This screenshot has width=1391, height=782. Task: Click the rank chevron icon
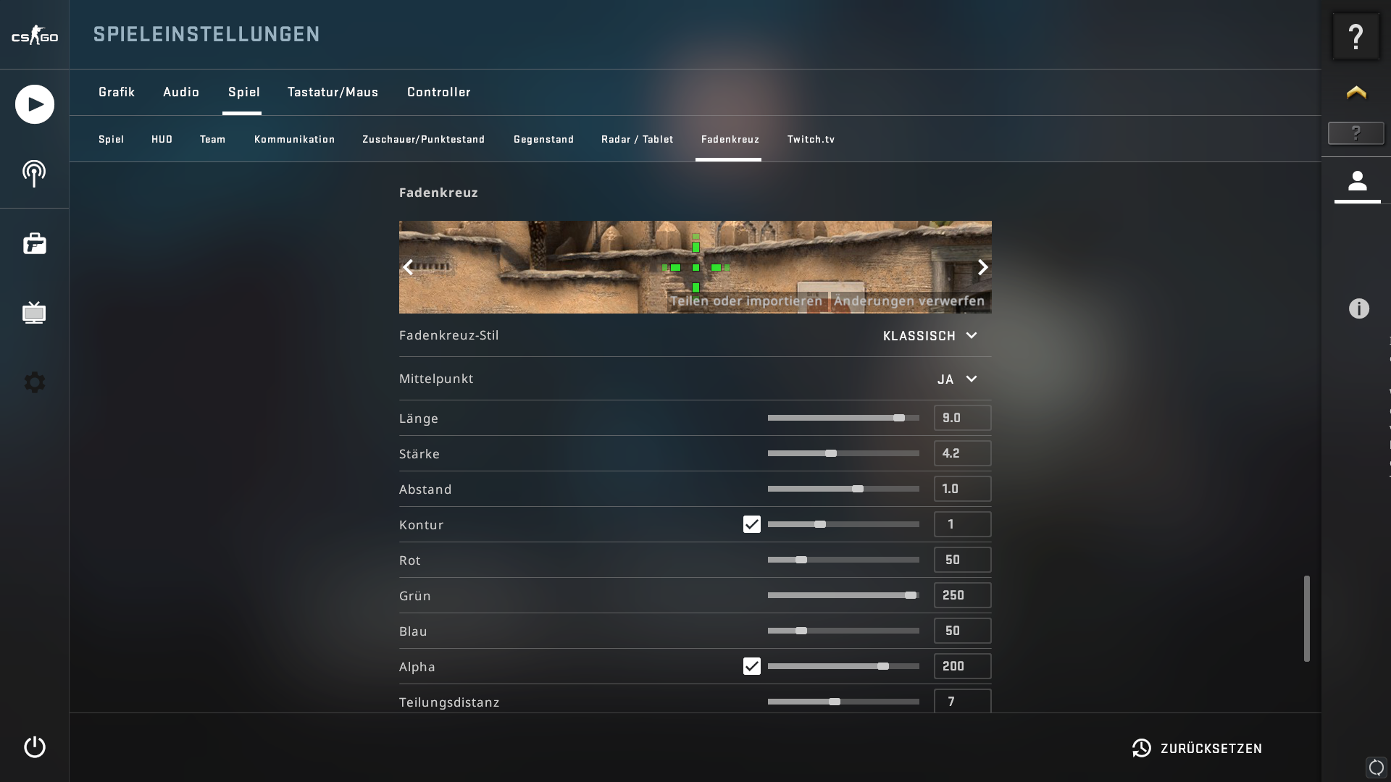pyautogui.click(x=1356, y=93)
